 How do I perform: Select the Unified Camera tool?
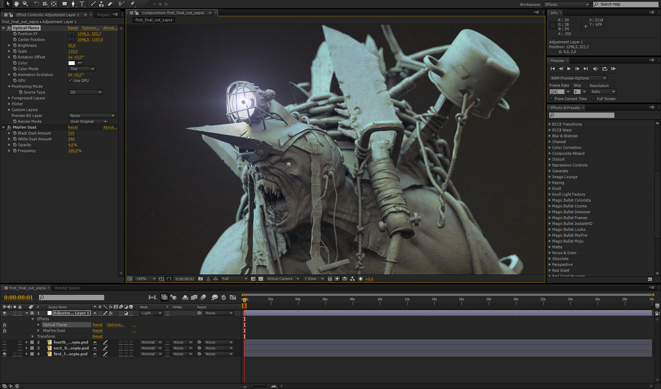tap(45, 4)
